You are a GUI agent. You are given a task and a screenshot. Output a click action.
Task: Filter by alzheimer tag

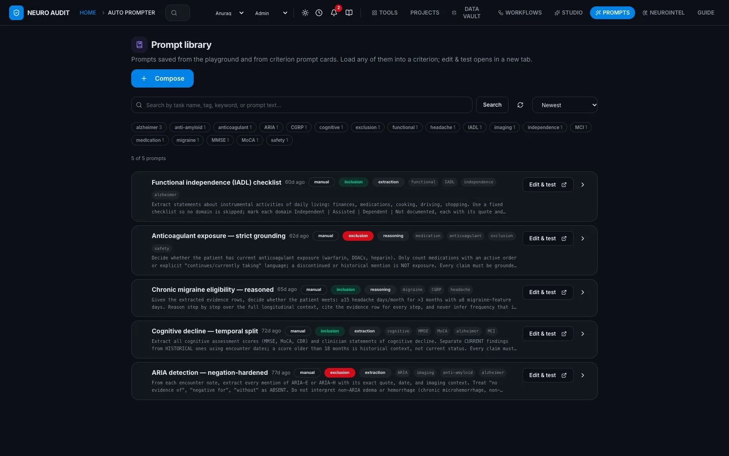(x=149, y=127)
